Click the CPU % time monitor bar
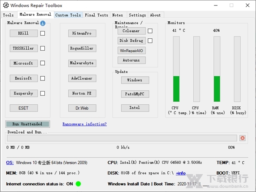This screenshot has height=192, width=256. 197,69
